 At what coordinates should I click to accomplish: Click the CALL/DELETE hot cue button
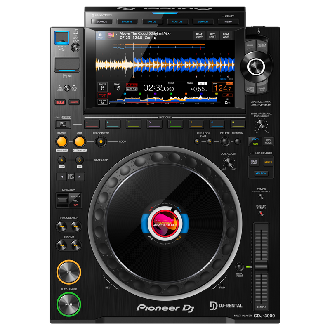click(x=63, y=124)
